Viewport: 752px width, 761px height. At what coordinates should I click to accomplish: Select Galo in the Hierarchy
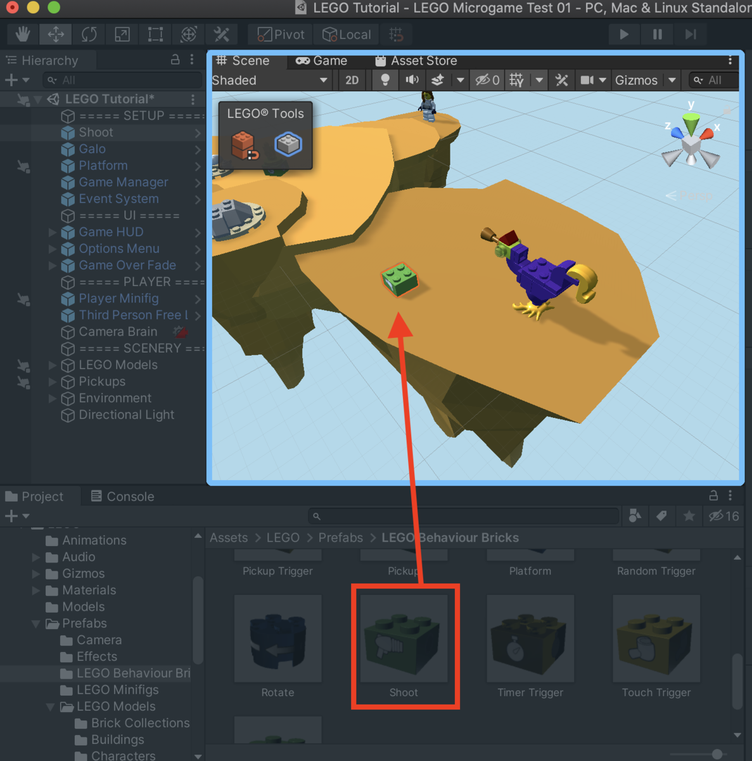click(x=92, y=148)
